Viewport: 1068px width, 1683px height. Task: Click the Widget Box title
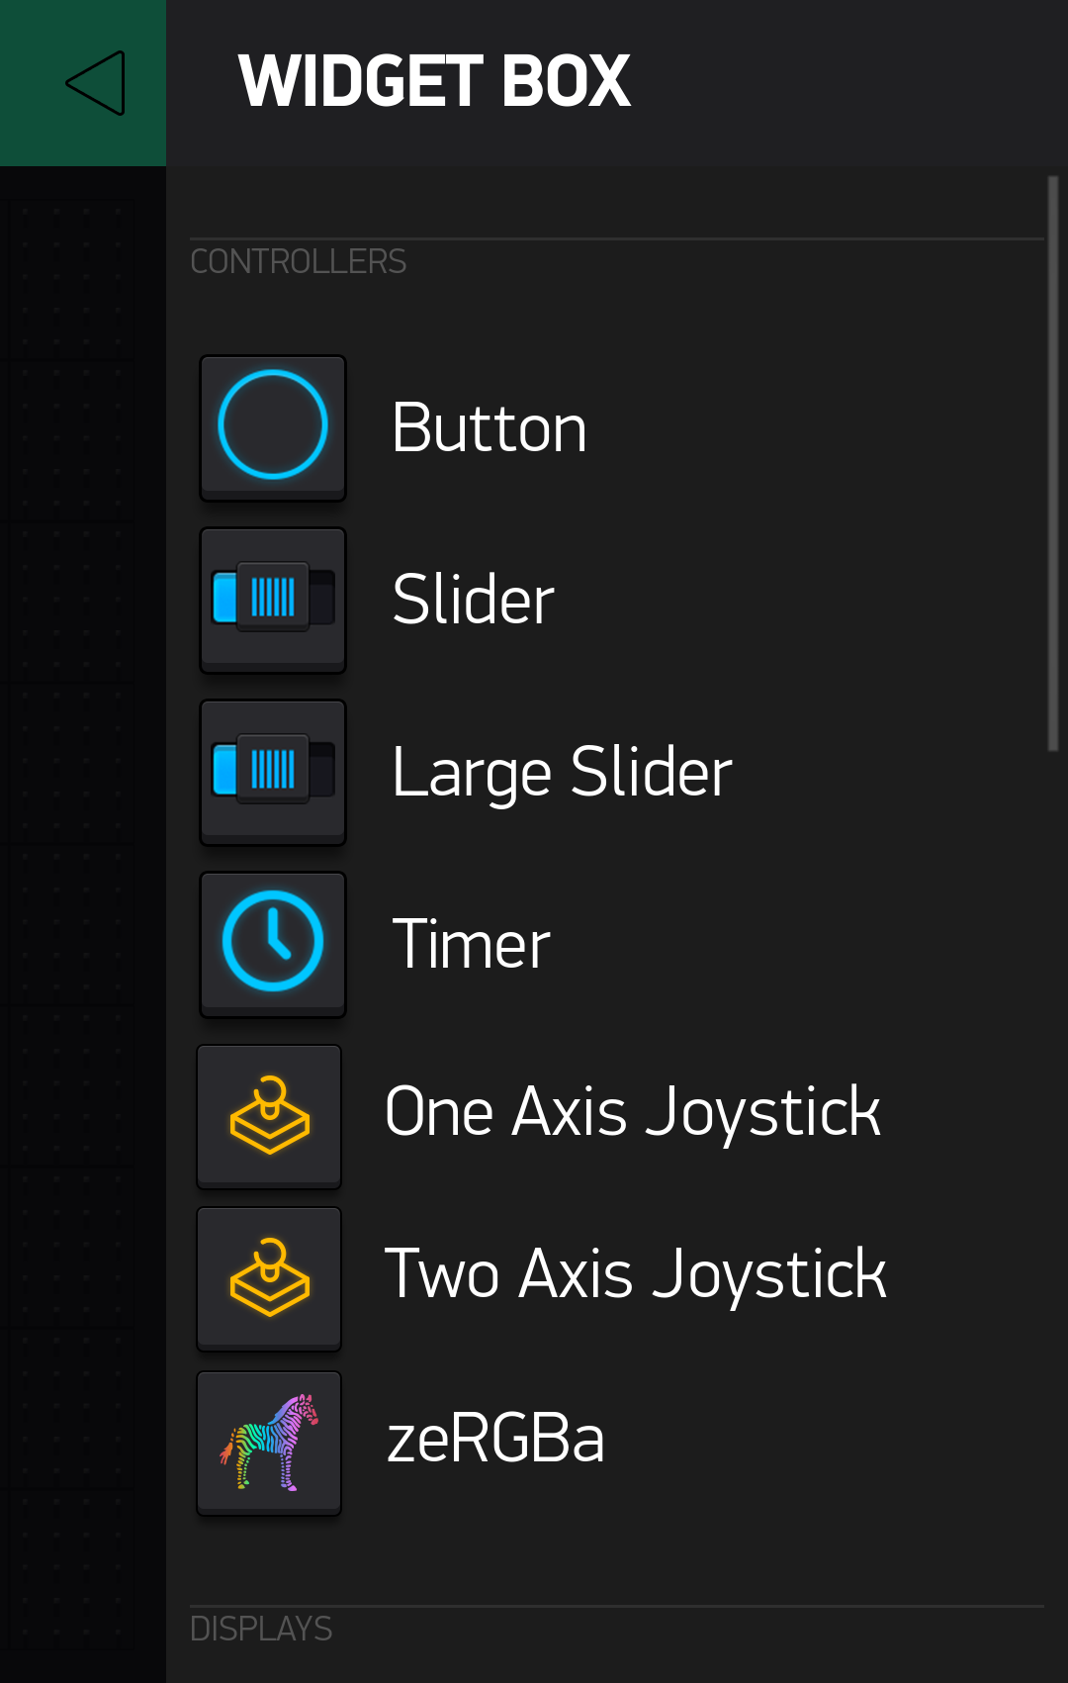click(x=434, y=81)
